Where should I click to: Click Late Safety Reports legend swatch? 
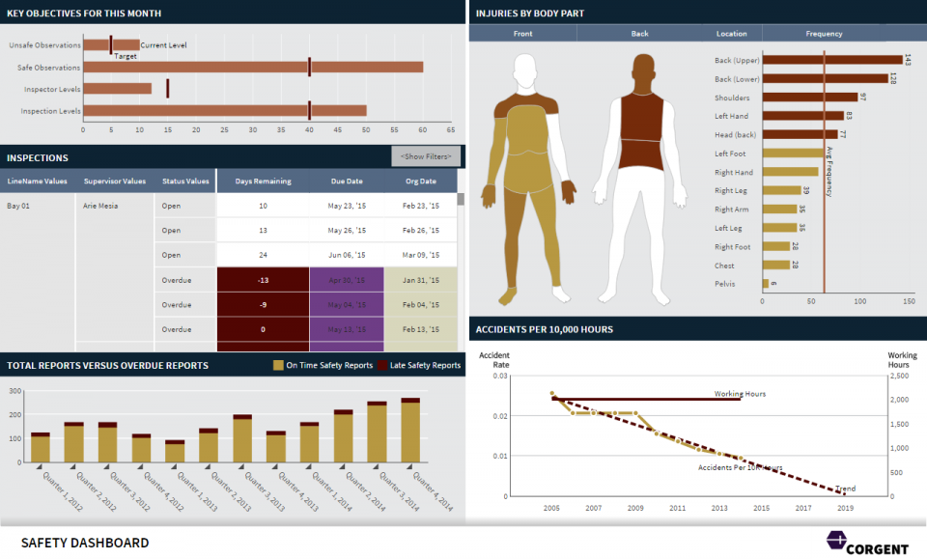(x=382, y=365)
